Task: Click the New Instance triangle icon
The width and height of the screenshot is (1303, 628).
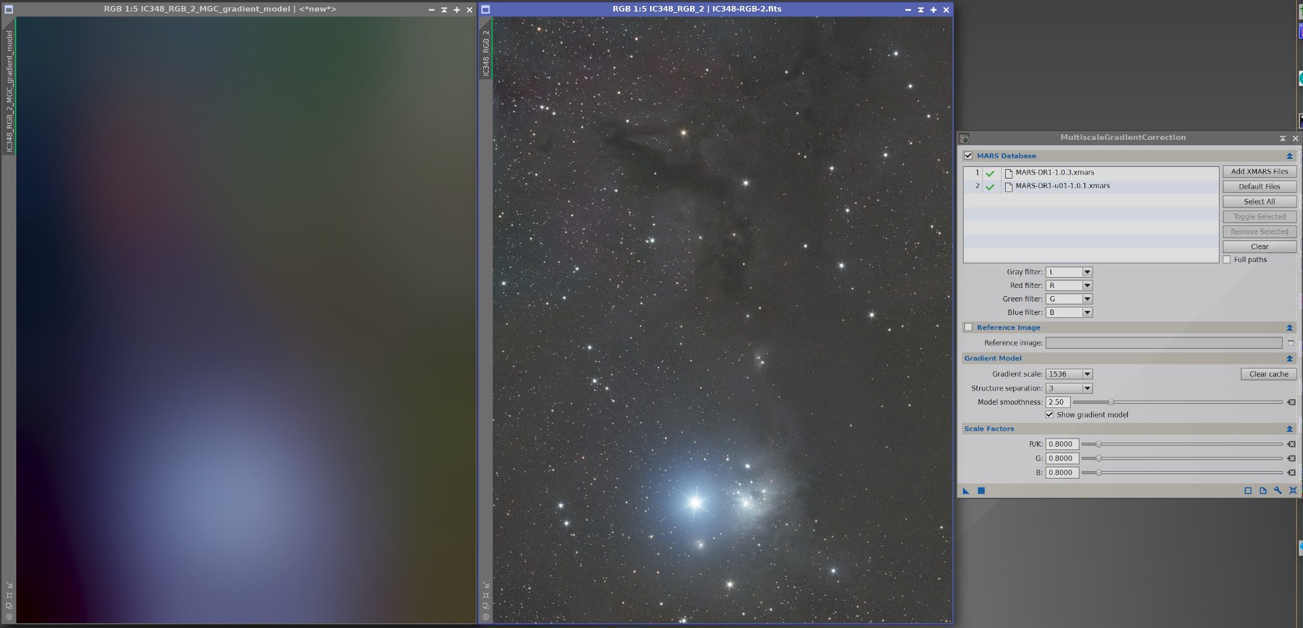Action: pos(966,491)
